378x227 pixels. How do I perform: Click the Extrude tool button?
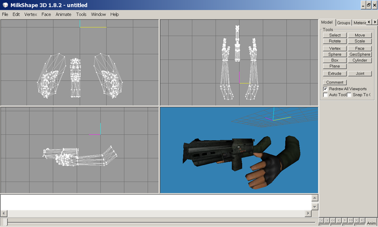click(335, 74)
